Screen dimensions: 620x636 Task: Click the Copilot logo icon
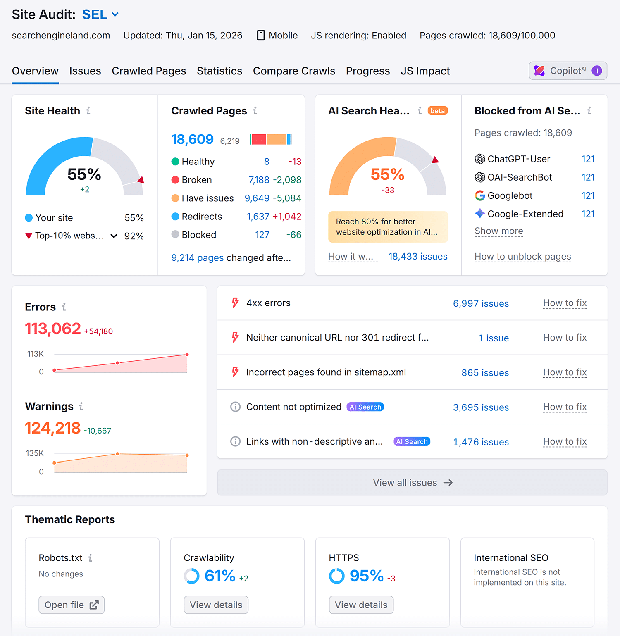[x=539, y=71]
